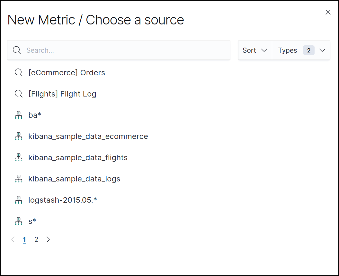Click index pattern icon next to kibana_sample_data_logs
The image size is (339, 276).
(19, 179)
